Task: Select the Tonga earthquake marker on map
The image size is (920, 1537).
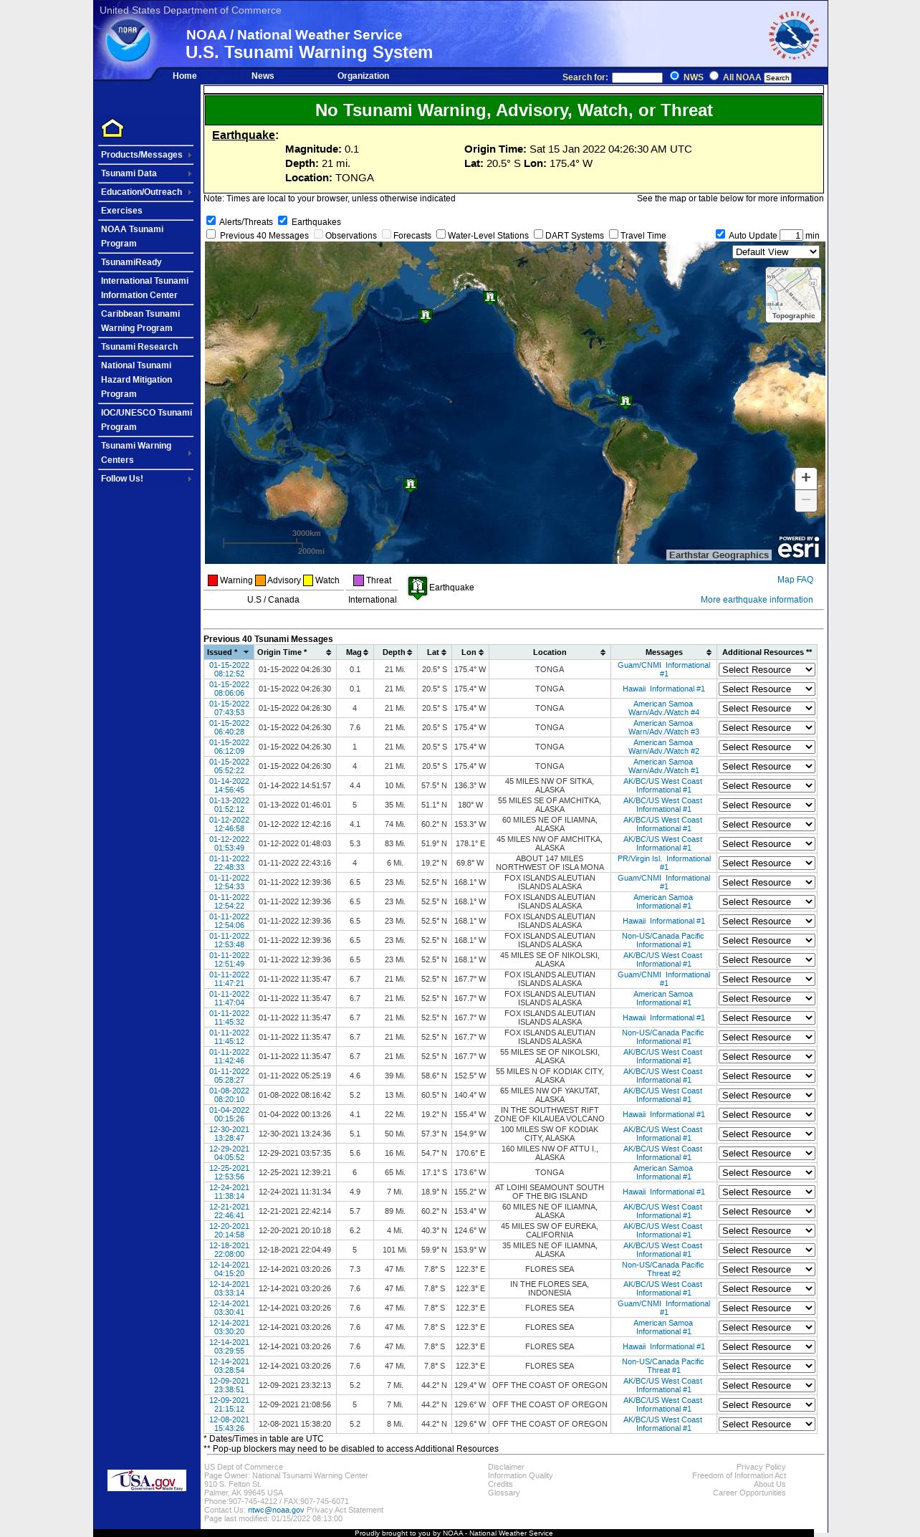Action: (x=410, y=485)
